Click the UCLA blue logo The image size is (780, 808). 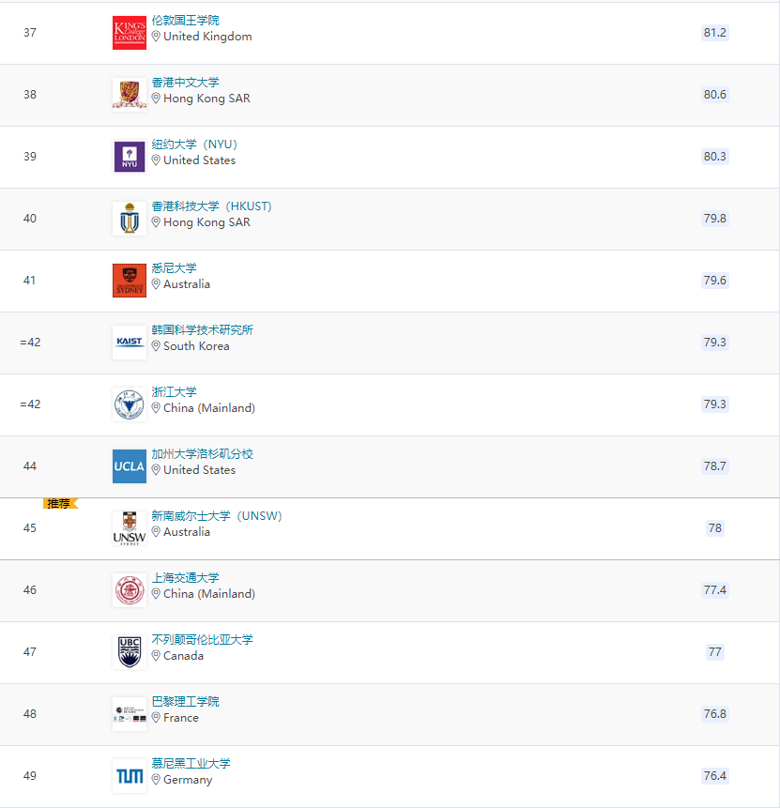(129, 466)
